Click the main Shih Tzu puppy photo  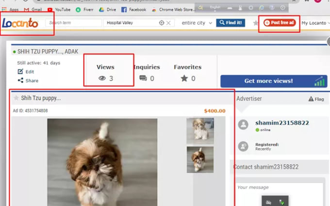click(x=102, y=162)
